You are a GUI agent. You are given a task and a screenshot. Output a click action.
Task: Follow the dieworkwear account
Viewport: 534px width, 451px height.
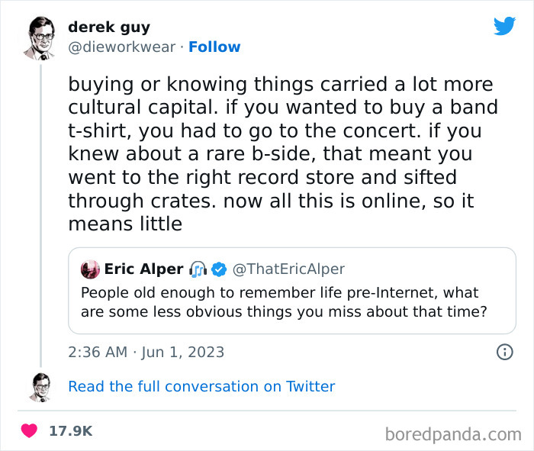[214, 47]
